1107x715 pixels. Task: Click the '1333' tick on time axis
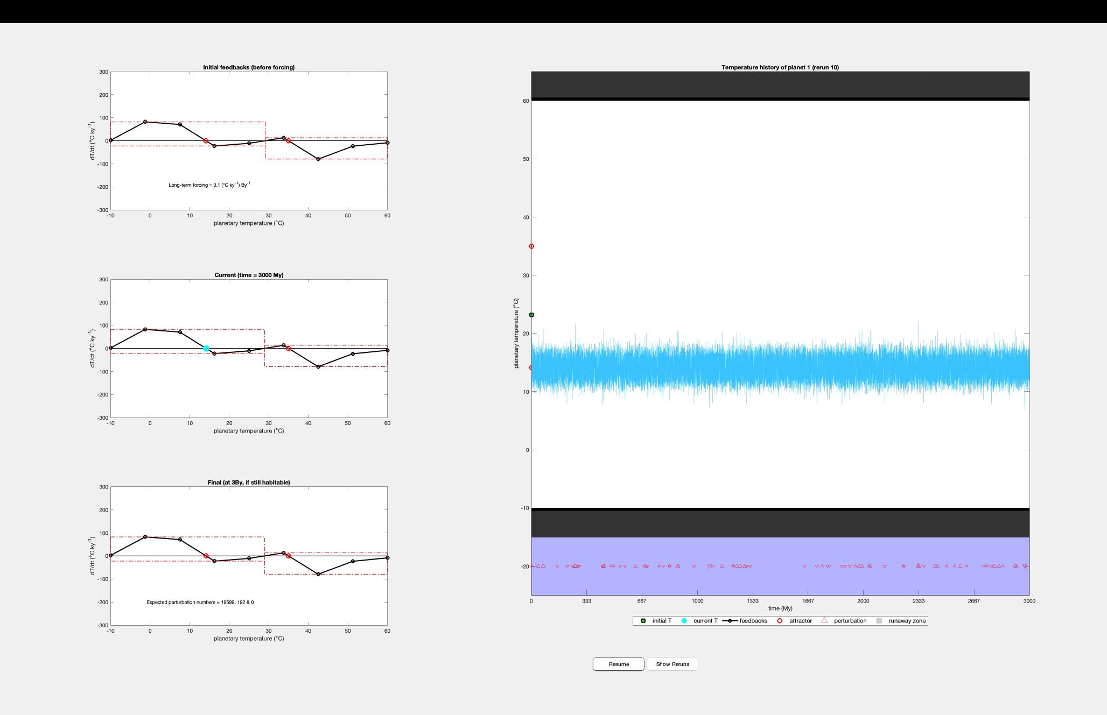753,601
